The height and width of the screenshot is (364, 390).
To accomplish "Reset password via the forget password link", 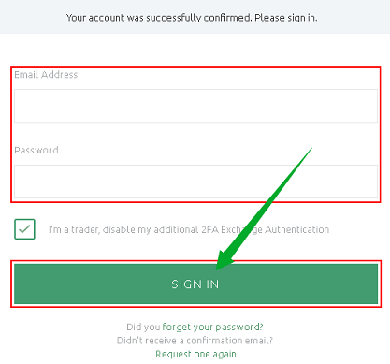I will coord(212,327).
